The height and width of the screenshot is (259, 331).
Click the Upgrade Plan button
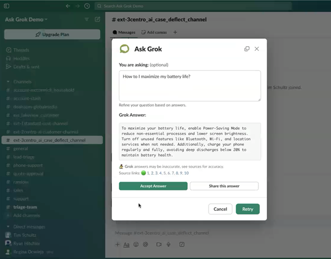52,34
